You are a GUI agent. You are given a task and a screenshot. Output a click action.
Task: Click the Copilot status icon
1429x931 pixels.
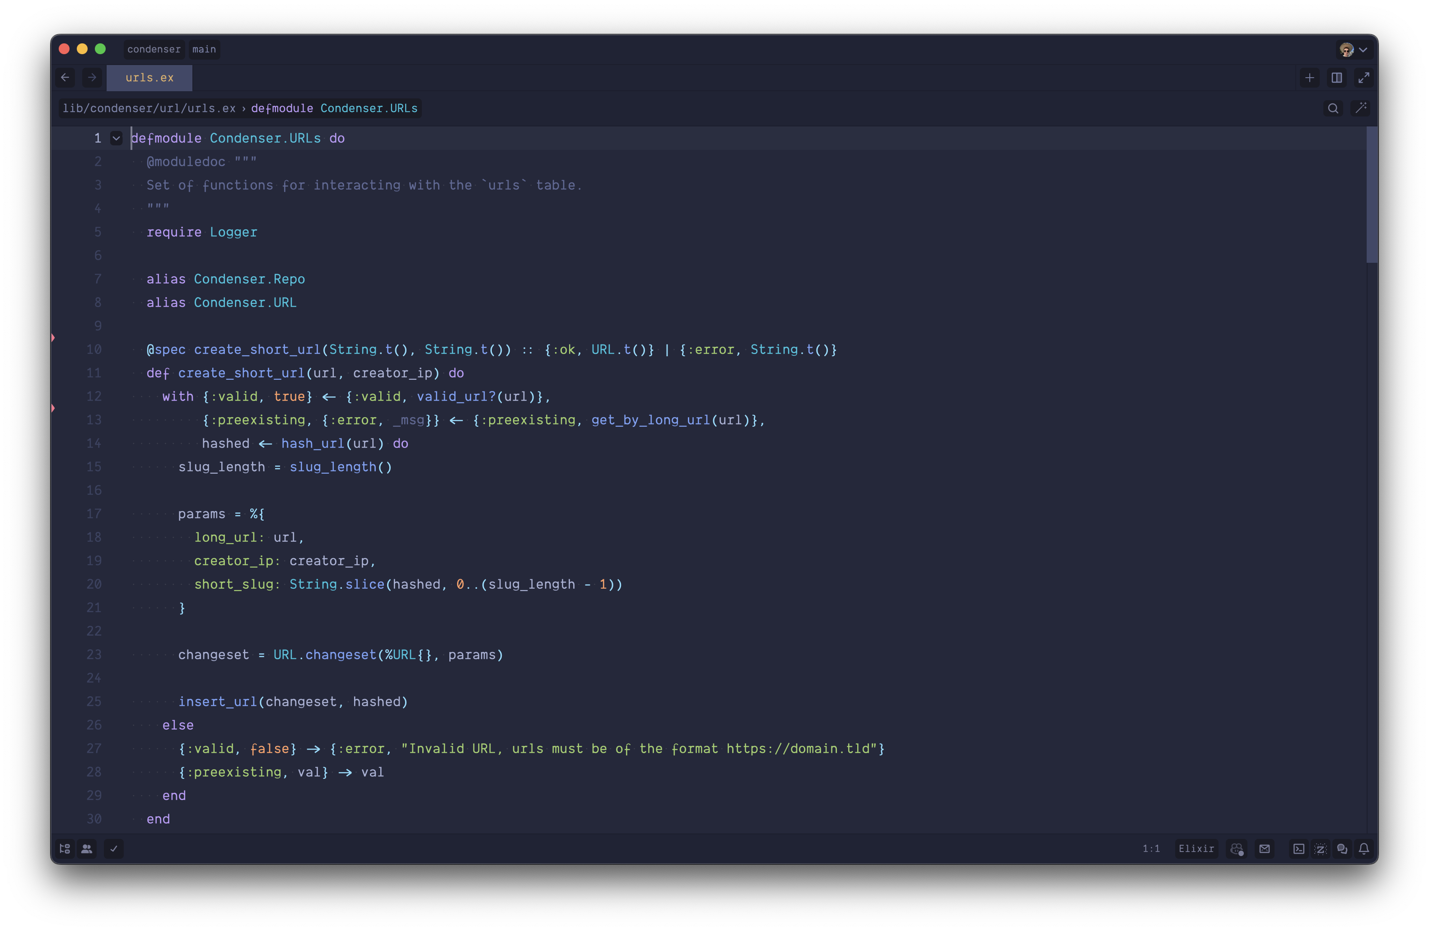pos(1236,849)
